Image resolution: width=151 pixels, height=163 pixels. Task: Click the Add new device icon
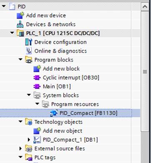[x=20, y=15]
